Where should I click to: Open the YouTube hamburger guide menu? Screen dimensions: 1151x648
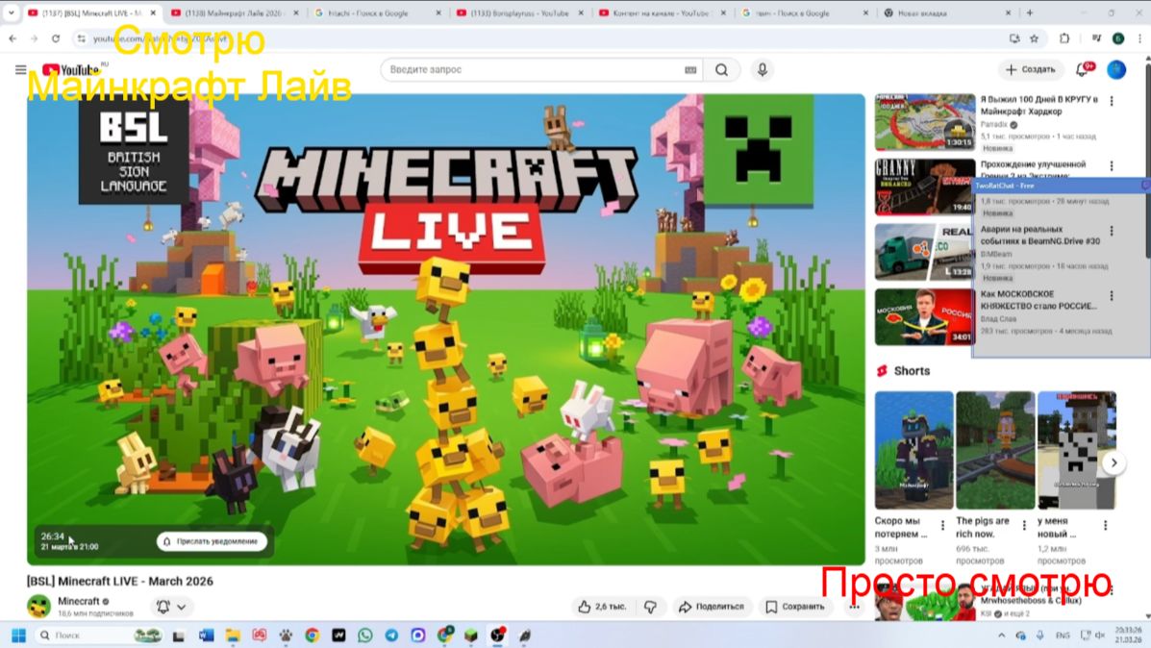click(x=20, y=70)
